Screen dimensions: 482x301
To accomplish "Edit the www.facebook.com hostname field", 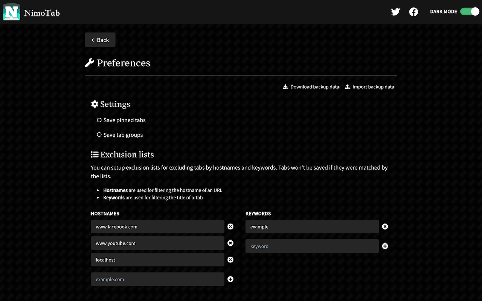I will (157, 227).
